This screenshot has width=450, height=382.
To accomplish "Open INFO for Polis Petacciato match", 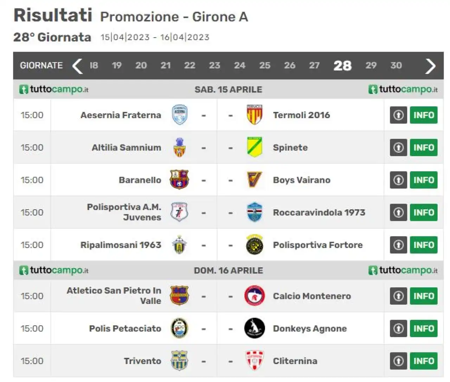I will click(424, 329).
